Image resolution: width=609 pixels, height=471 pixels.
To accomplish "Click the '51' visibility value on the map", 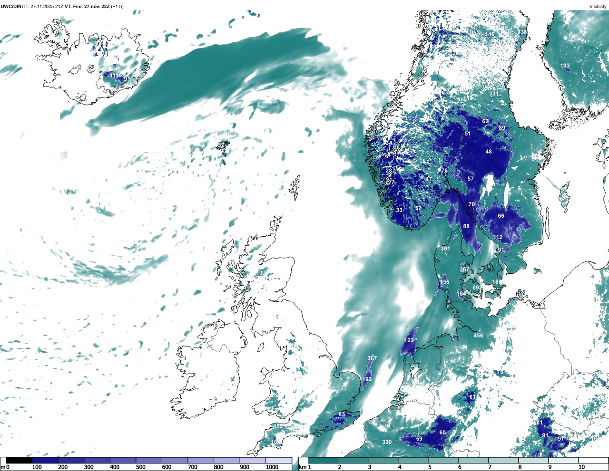I will [x=468, y=134].
